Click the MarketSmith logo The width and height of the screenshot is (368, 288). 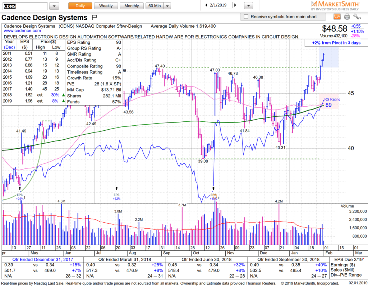pyautogui.click(x=335, y=6)
